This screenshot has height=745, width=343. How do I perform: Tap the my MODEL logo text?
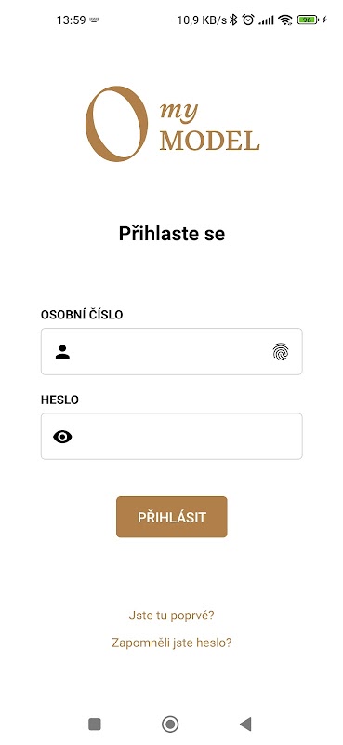(210, 127)
